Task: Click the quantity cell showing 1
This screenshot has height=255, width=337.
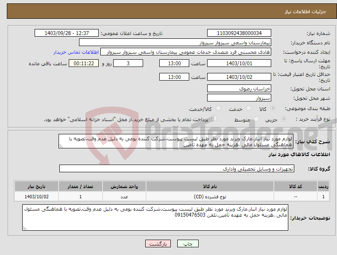Action: coord(80,197)
